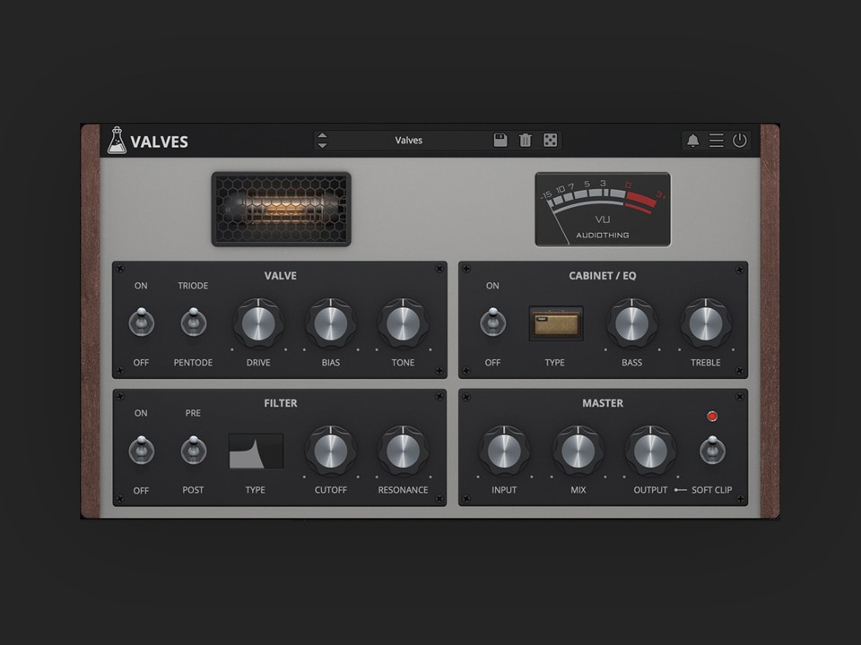Viewport: 861px width, 645px height.
Task: Select the next preset with down arrow
Action: click(x=322, y=145)
